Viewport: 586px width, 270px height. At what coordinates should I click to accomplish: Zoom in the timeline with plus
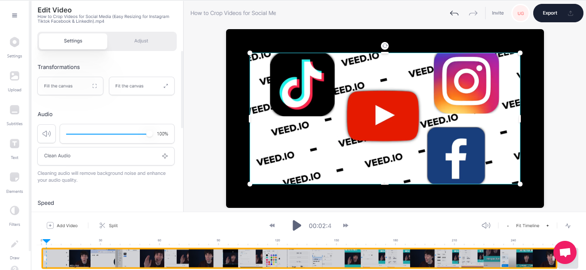[x=547, y=226]
